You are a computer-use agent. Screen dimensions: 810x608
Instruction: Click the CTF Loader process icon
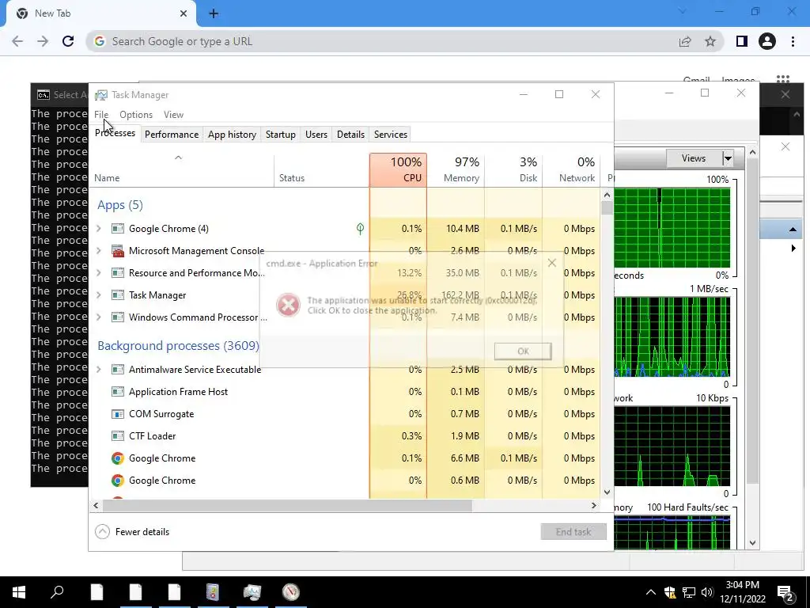coord(118,436)
